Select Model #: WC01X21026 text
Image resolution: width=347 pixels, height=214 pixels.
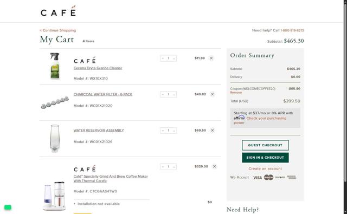pos(93,142)
